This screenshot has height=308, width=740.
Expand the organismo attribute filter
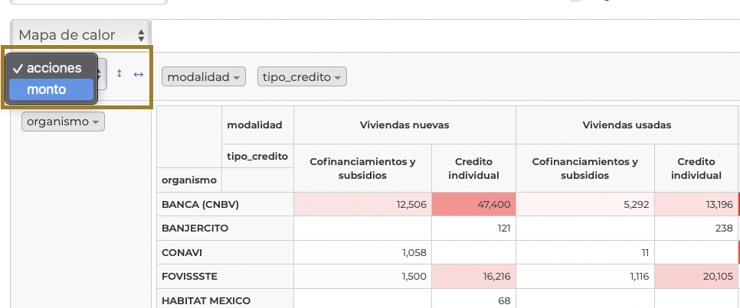[63, 122]
